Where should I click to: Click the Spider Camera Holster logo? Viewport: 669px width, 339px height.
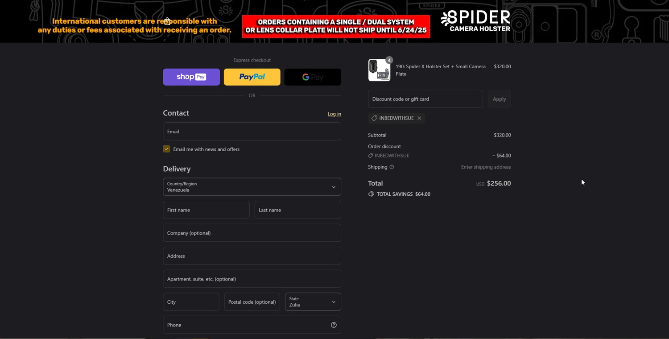click(475, 21)
